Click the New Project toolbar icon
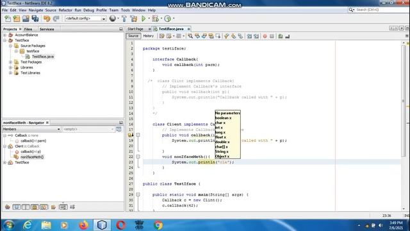 tap(17, 19)
